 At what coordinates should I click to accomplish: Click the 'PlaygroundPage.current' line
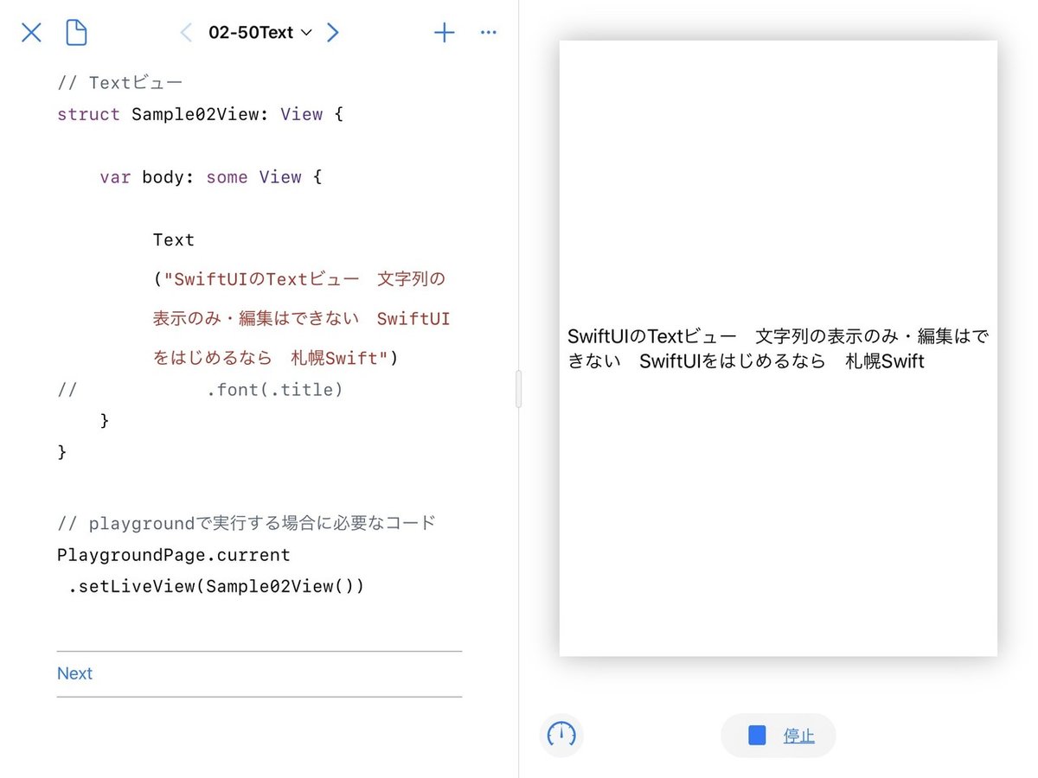pos(174,554)
